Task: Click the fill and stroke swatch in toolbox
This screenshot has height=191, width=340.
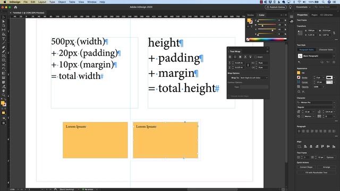Action: tap(3, 104)
